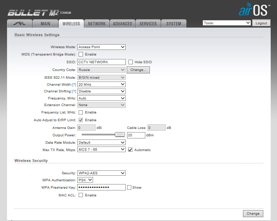The height and width of the screenshot is (221, 277).
Task: Open the Extension Channel dropdown
Action: click(x=101, y=105)
